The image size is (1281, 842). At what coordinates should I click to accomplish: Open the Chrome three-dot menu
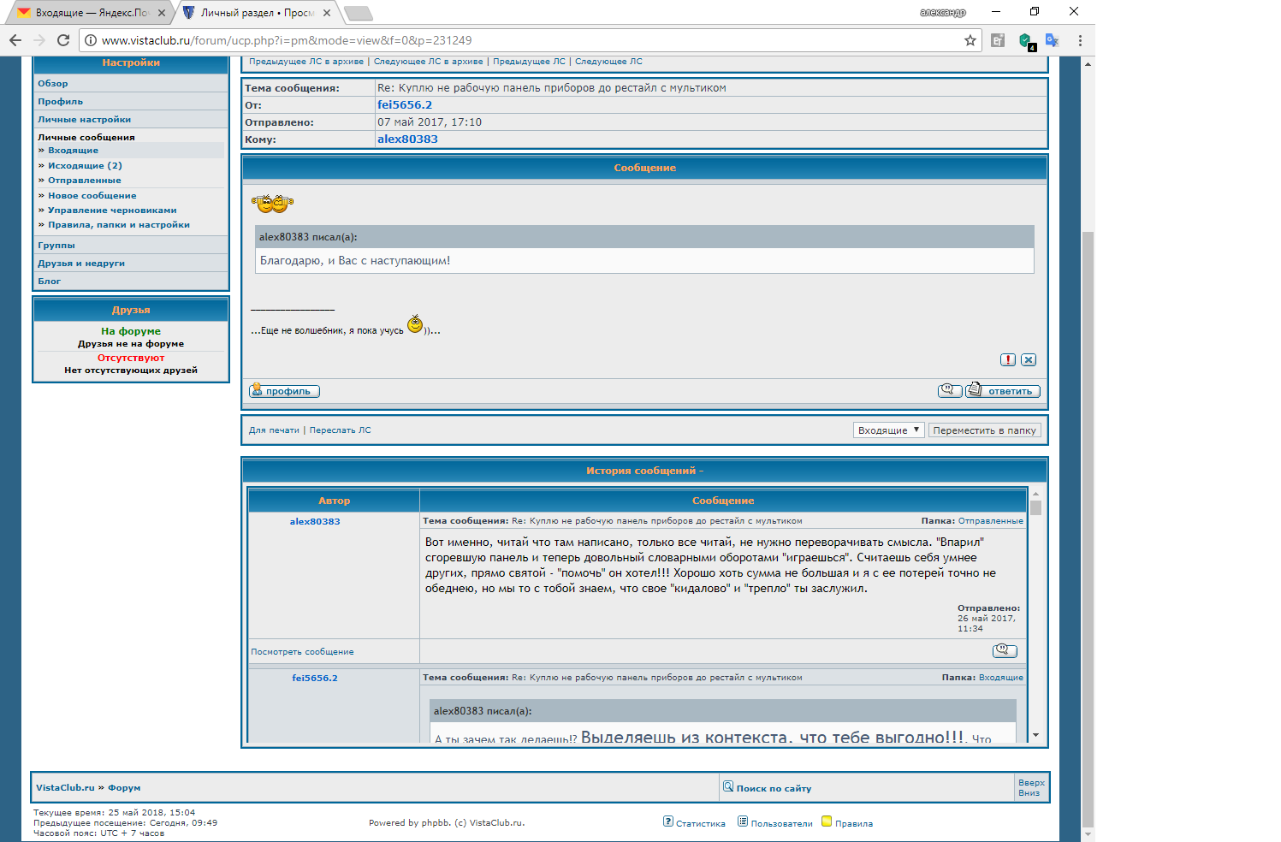coord(1080,40)
